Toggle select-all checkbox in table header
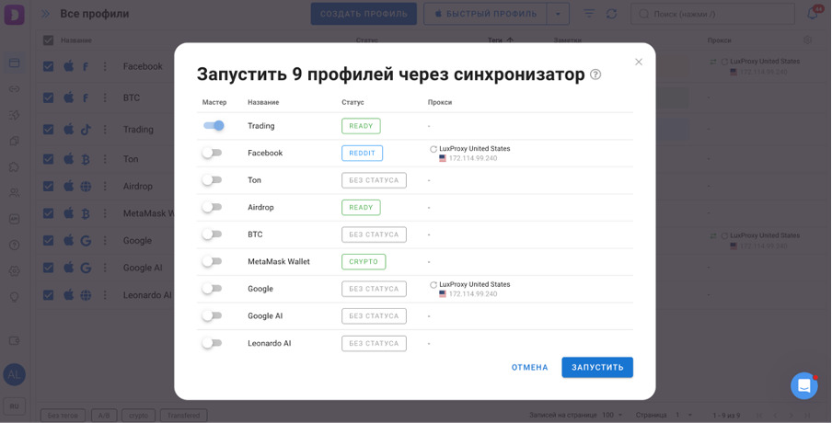This screenshot has width=832, height=423. tap(48, 40)
